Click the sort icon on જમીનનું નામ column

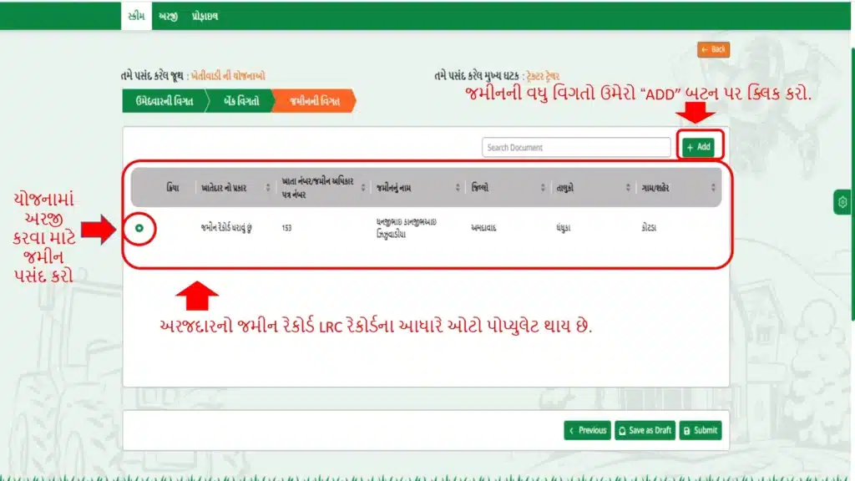tap(458, 187)
